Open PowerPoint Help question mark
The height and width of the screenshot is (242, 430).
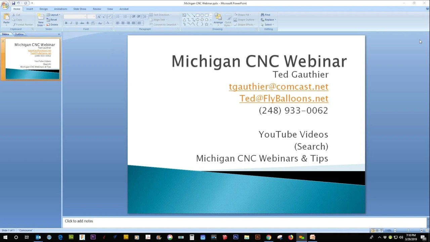click(x=427, y=9)
